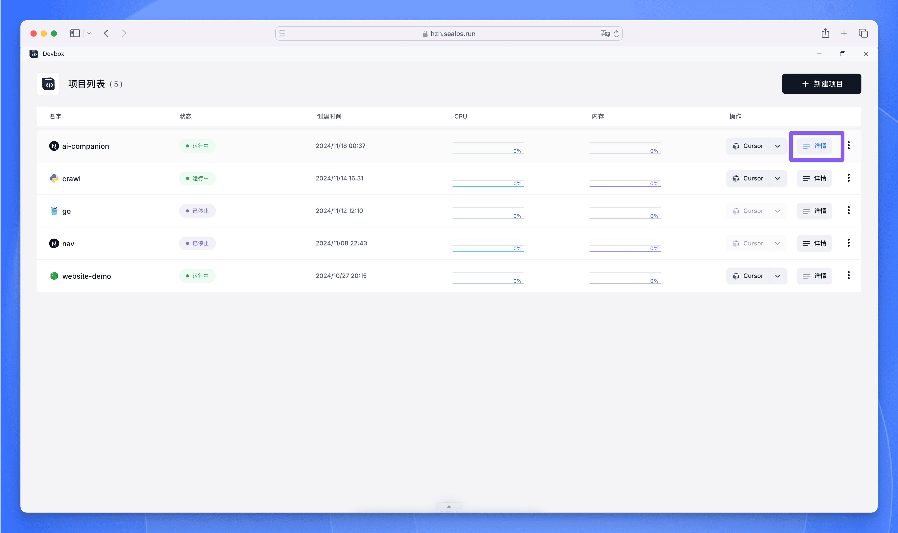Expand IDE dropdown arrow for website-demo
This screenshot has height=533, width=898.
(x=777, y=276)
